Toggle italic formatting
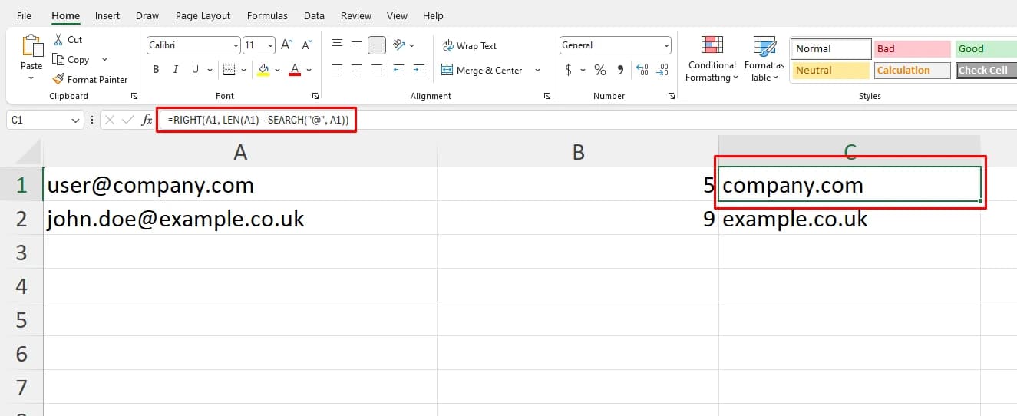1017x416 pixels. [176, 70]
